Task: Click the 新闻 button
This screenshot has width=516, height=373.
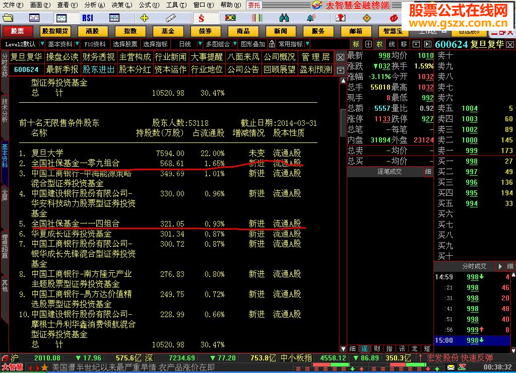Action: (x=280, y=31)
